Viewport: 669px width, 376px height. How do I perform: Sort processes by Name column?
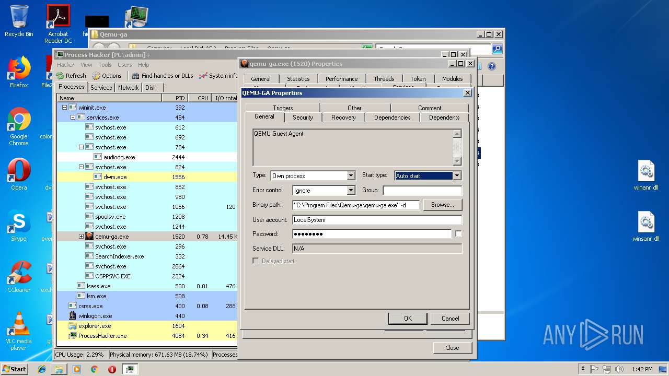(109, 98)
